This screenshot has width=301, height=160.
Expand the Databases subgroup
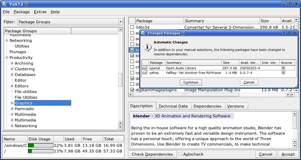click(12, 75)
